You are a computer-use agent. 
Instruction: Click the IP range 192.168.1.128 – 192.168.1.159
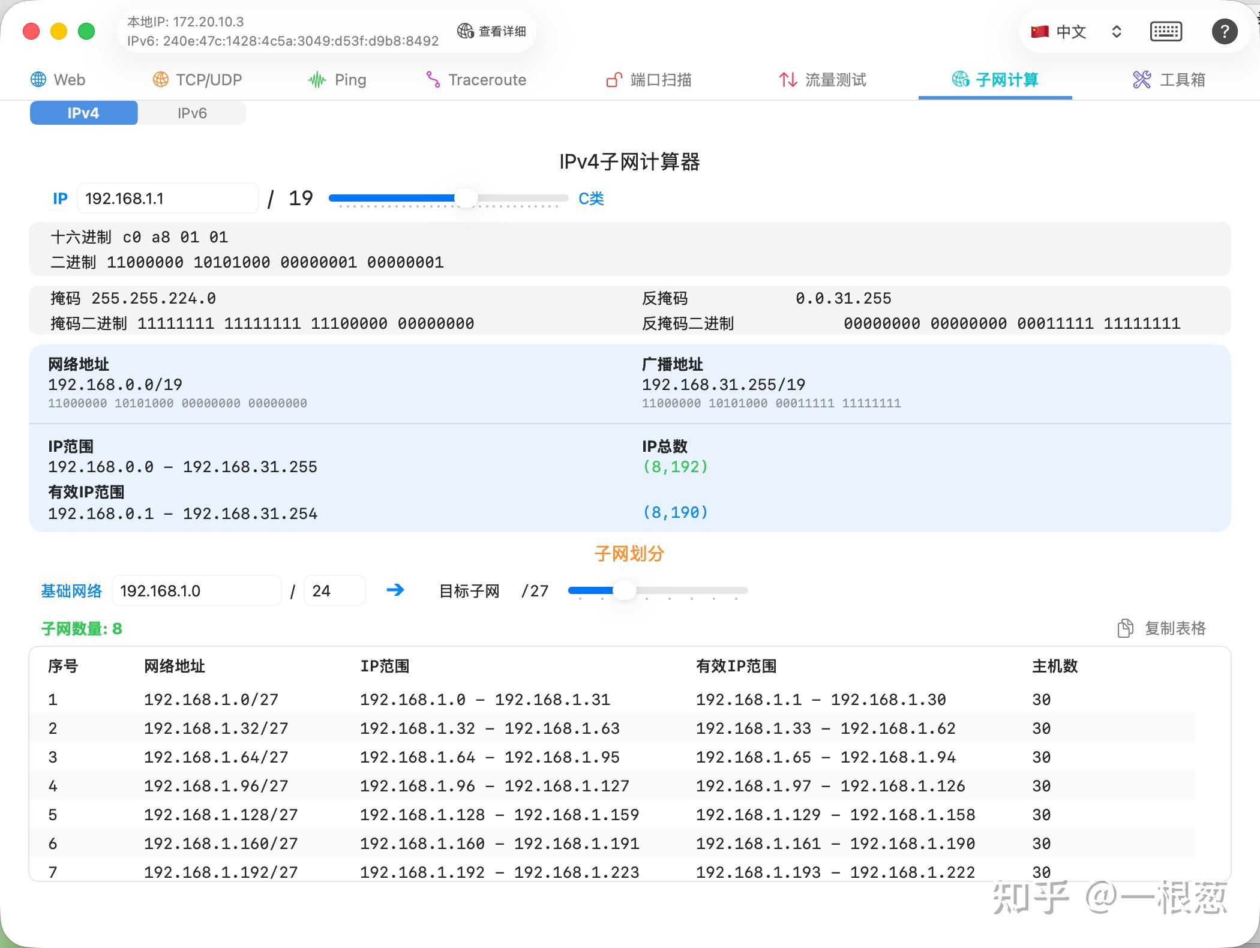[x=500, y=815]
